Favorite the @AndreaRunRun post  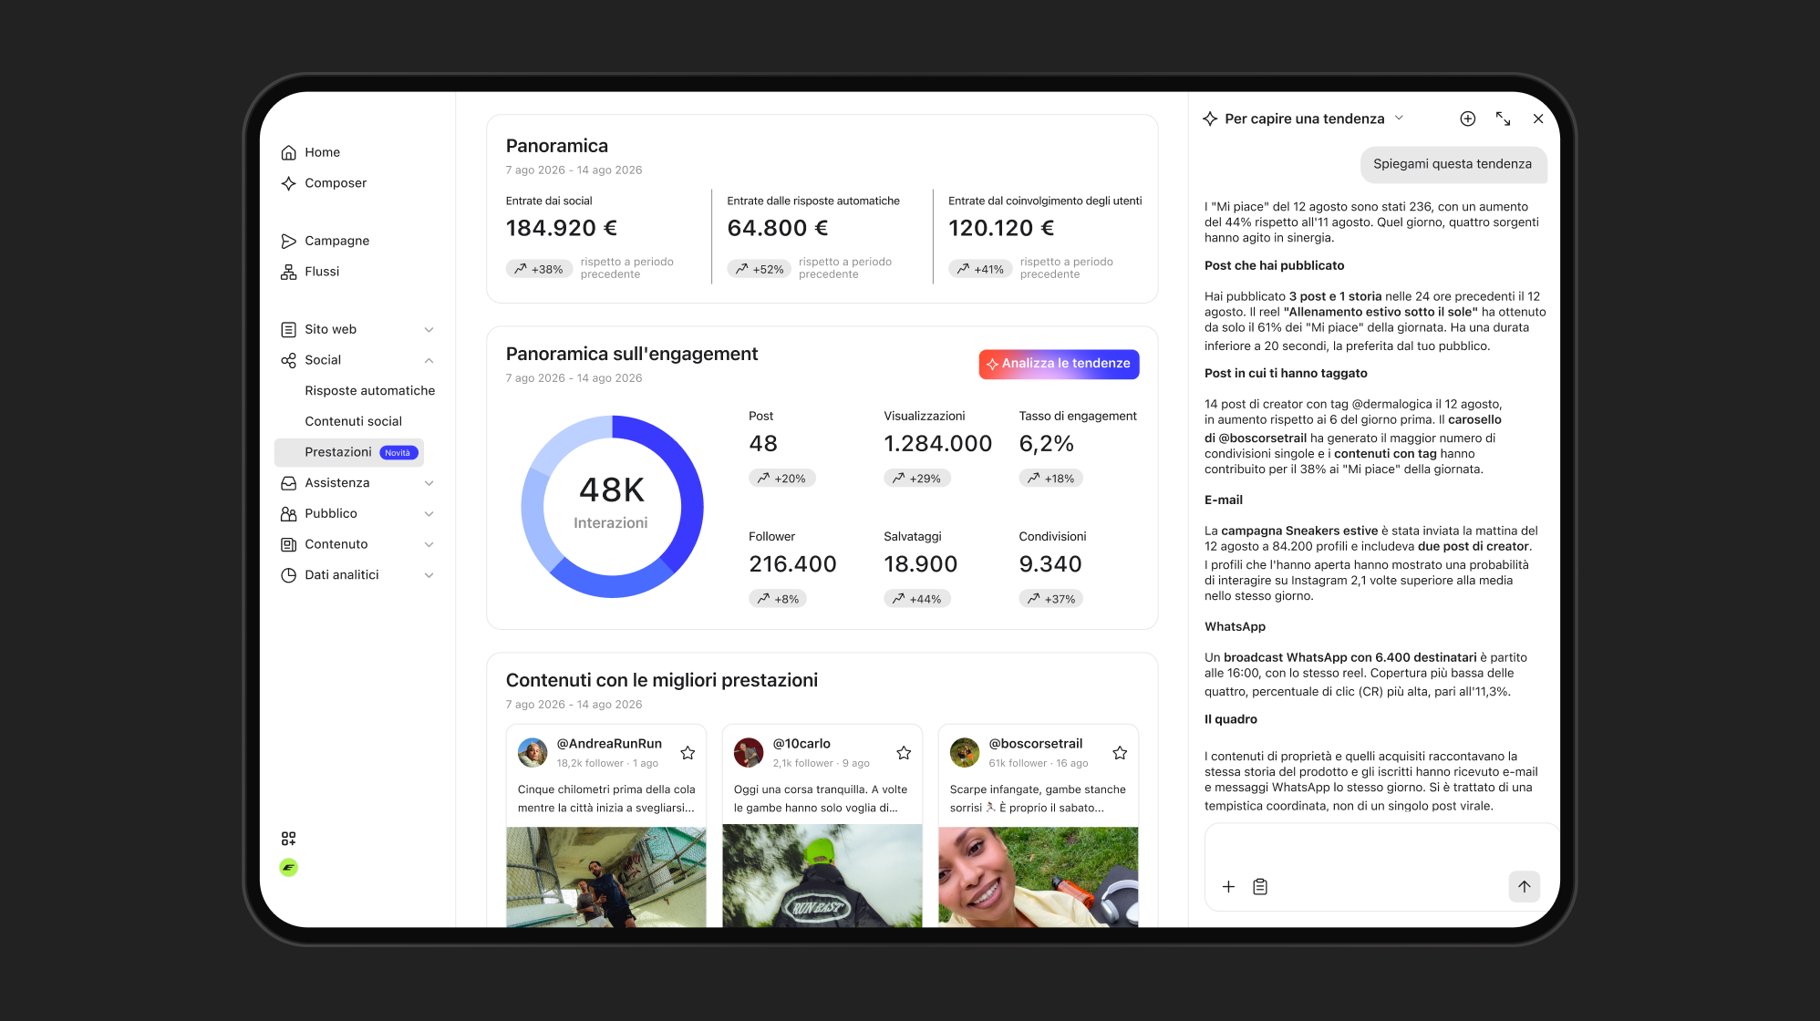pos(688,753)
